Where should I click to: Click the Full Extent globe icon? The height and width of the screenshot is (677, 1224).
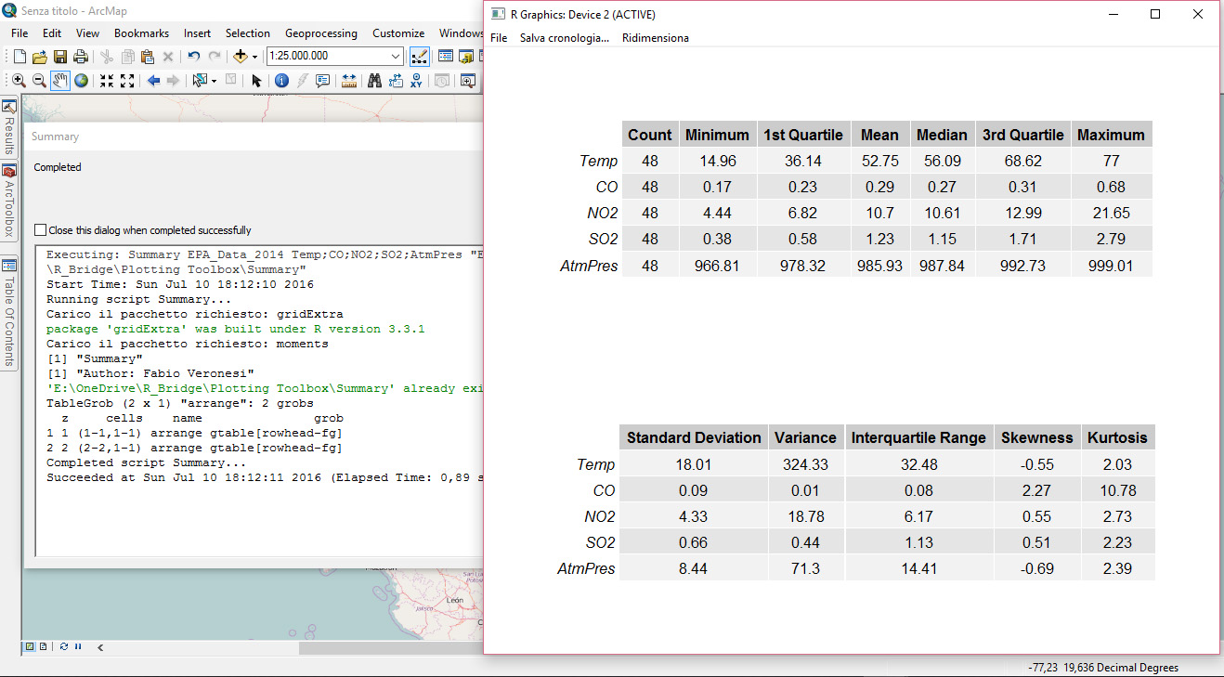pos(82,81)
